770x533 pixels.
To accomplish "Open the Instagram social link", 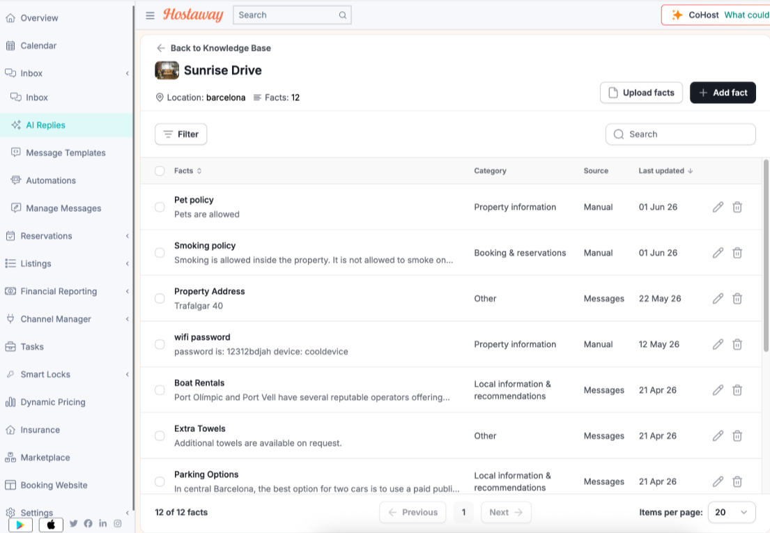I will [118, 523].
